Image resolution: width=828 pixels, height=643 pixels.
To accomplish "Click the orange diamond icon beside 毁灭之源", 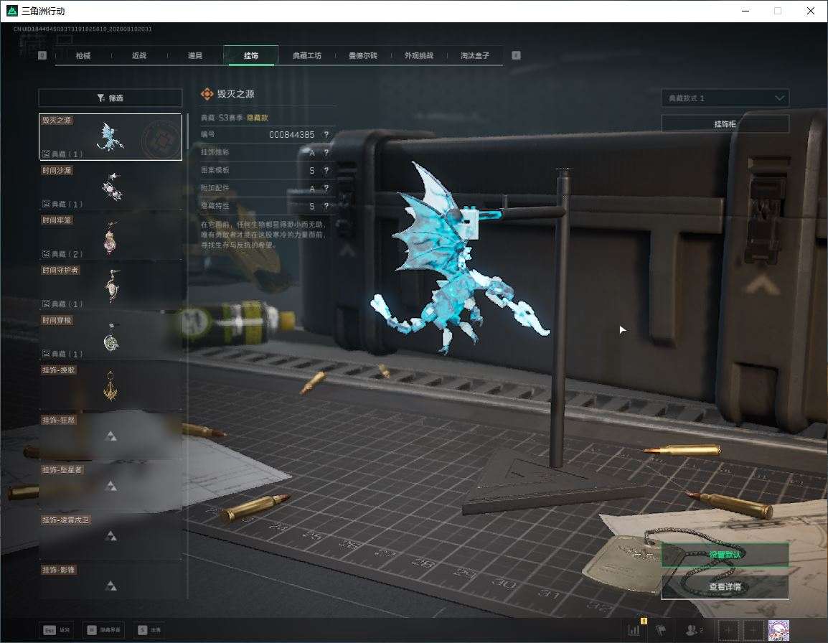I will [x=207, y=94].
